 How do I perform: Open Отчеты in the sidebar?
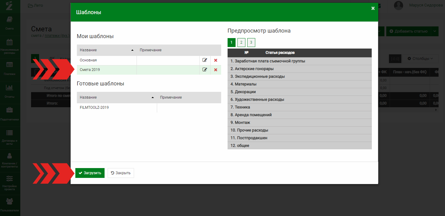[x=10, y=91]
